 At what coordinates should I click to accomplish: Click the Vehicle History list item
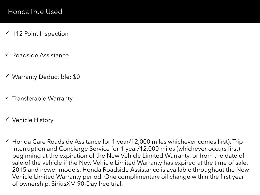point(33,120)
